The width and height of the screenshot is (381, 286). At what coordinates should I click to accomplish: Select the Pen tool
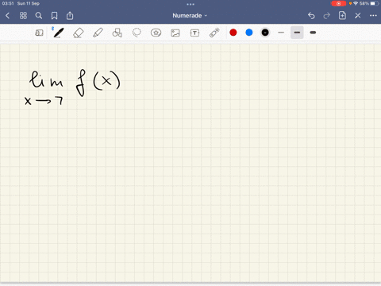(x=58, y=33)
